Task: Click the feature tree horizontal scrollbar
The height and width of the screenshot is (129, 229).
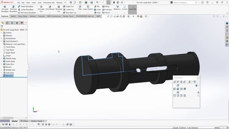Action: pyautogui.click(x=14, y=118)
